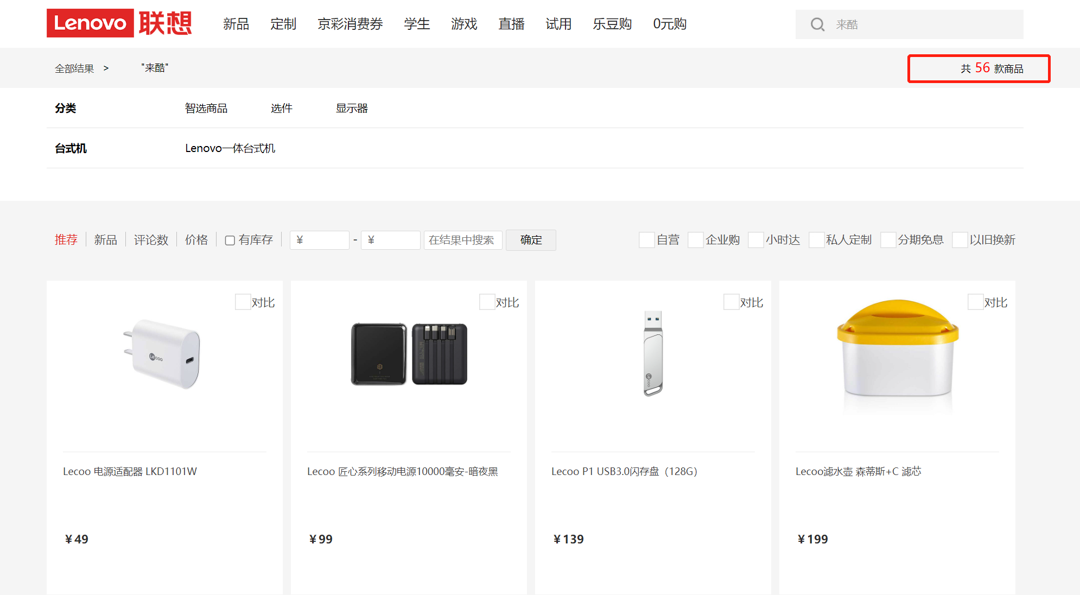1080x595 pixels.
Task: Sort results by 评论数
Action: (151, 240)
